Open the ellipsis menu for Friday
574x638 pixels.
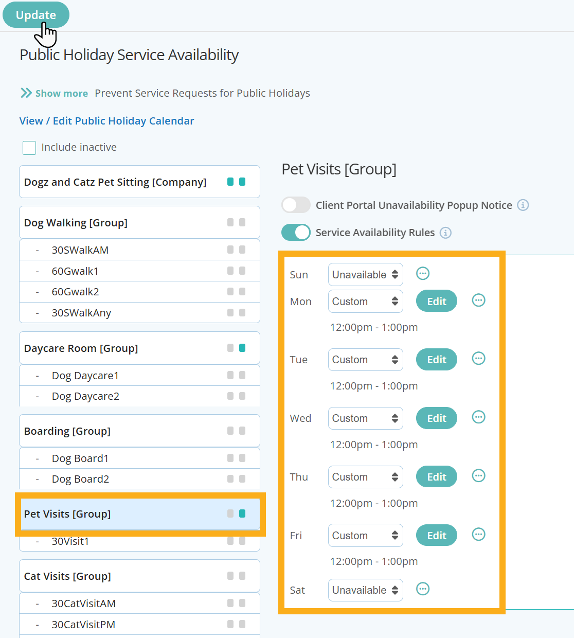(x=478, y=534)
